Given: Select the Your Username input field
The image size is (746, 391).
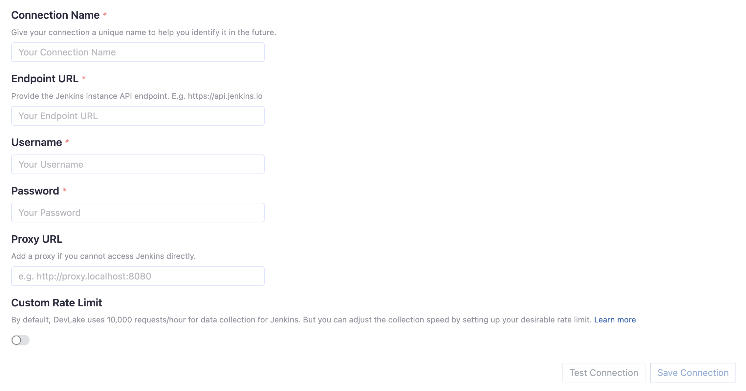Looking at the screenshot, I should (138, 164).
